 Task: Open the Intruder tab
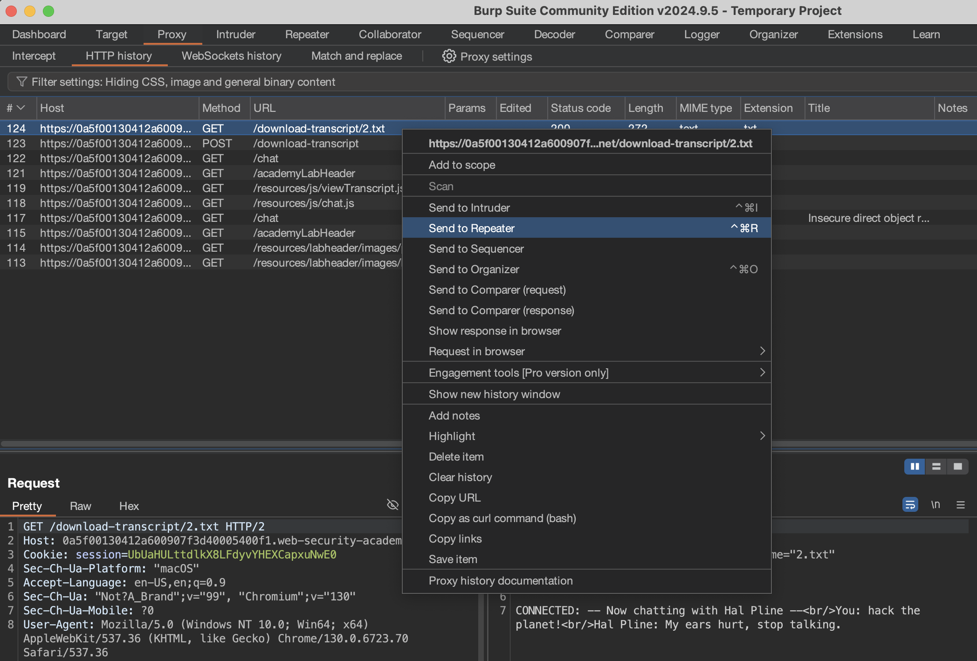pyautogui.click(x=236, y=34)
